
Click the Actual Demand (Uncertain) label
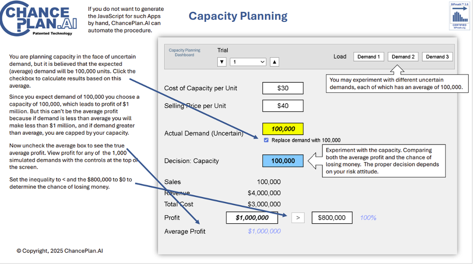204,133
